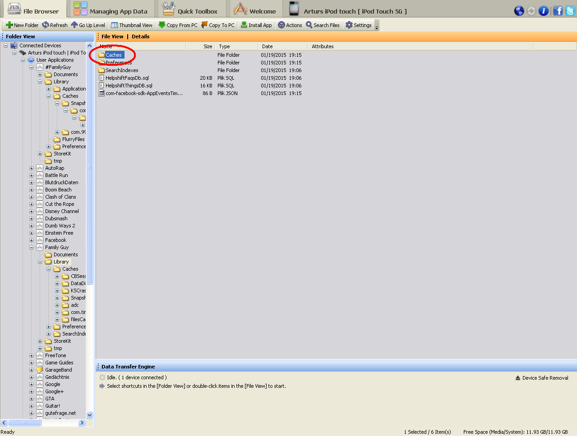The image size is (577, 436).
Task: Select Einstein Free in the tree
Action: tap(59, 233)
